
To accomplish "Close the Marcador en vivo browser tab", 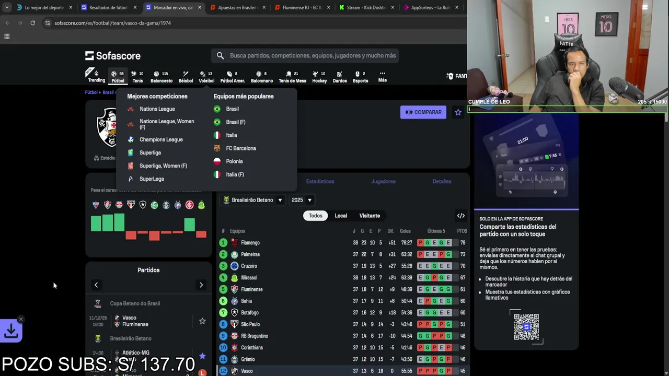I will click(200, 8).
